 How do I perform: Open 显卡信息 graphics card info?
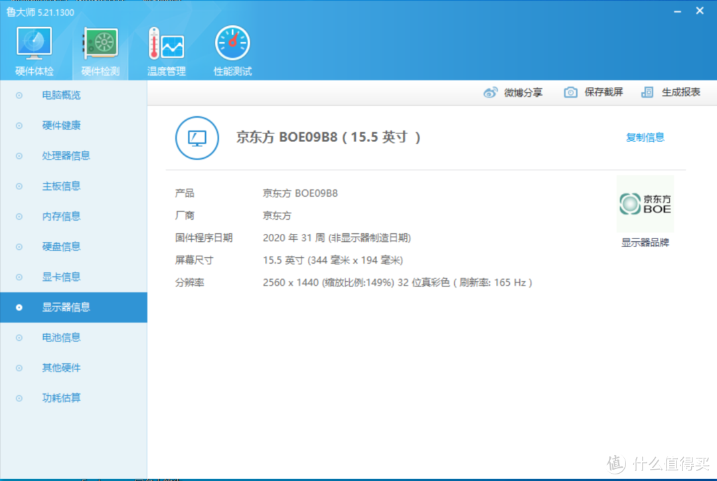click(x=62, y=277)
